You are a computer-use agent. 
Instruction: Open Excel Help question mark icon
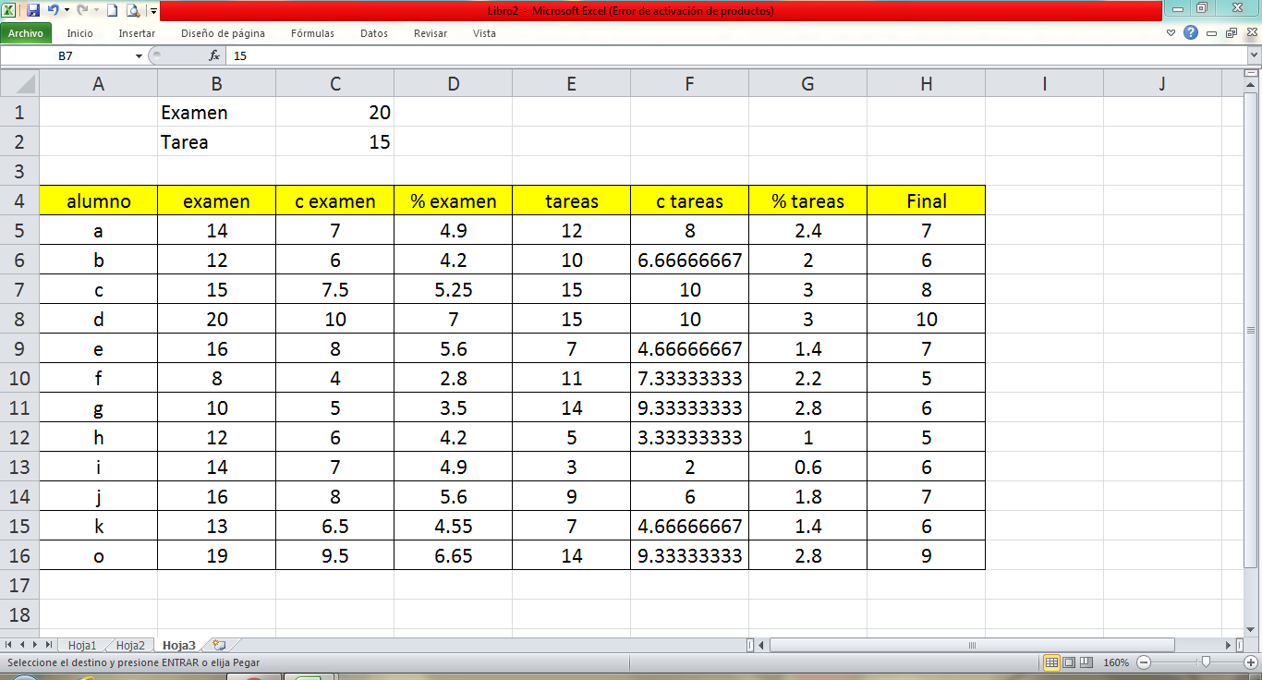point(1191,32)
